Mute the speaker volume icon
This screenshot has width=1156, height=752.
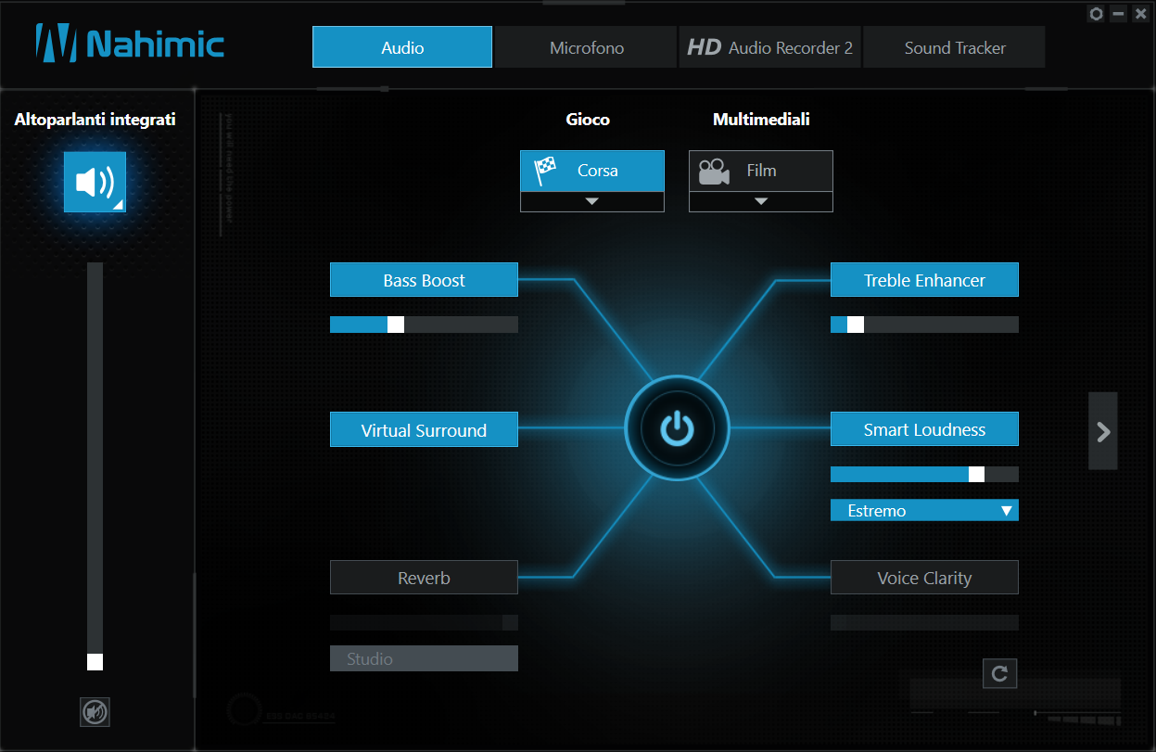(95, 711)
